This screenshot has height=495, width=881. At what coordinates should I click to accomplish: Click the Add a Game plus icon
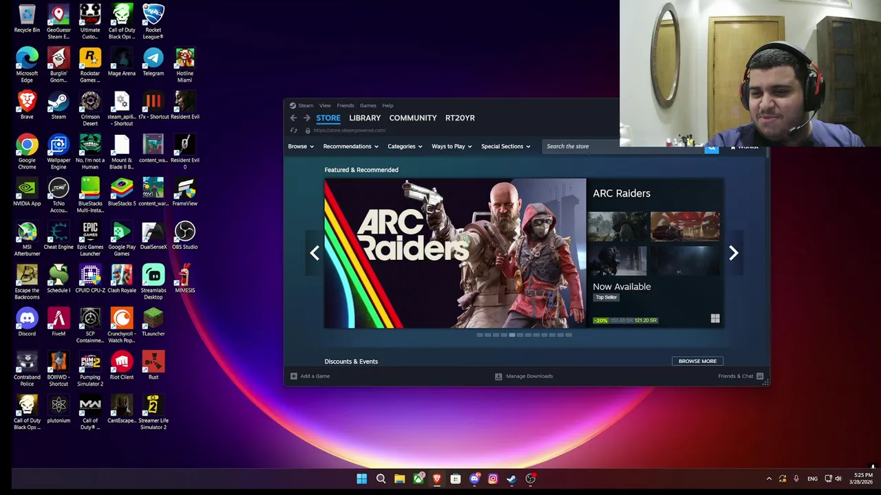click(294, 376)
